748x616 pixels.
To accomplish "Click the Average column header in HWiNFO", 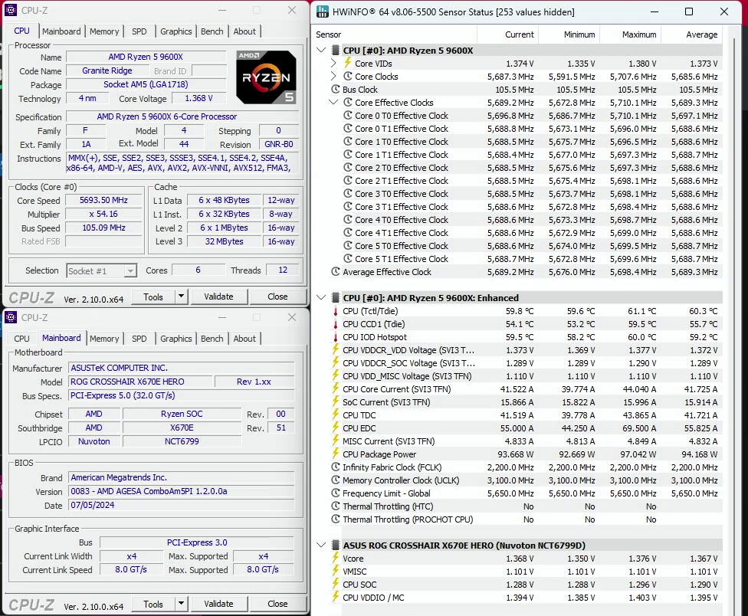I will click(692, 34).
